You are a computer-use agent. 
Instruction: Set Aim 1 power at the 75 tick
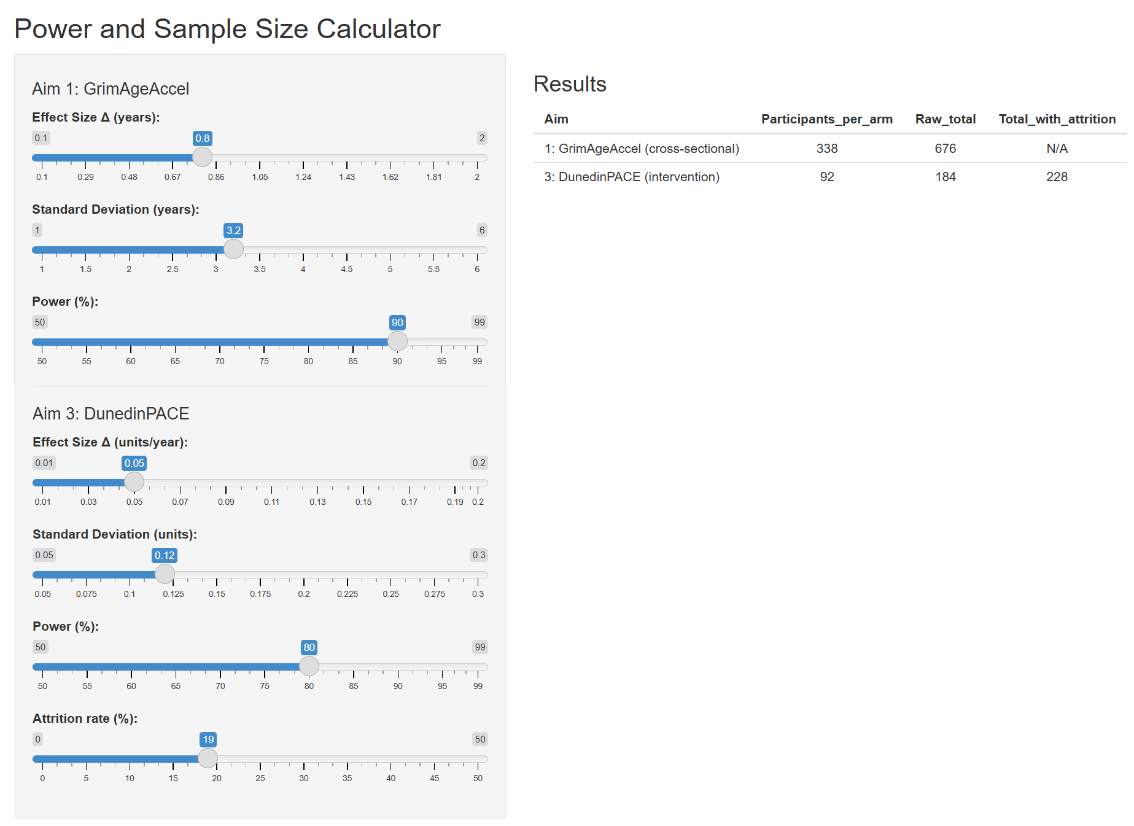(x=264, y=342)
